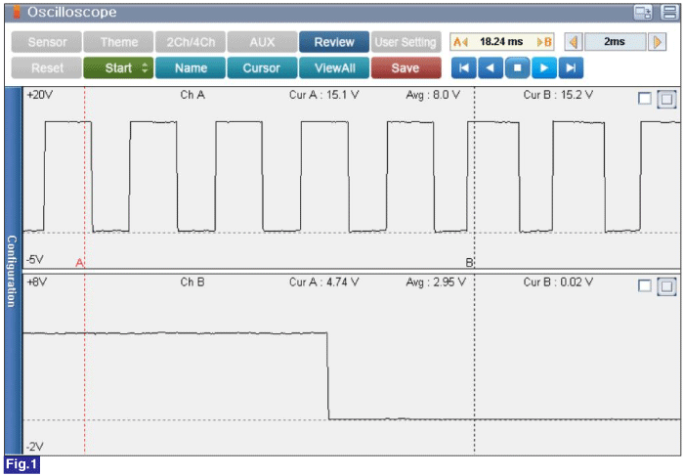Decrease time base with left orange arrow
This screenshot has width=684, height=476.
(574, 42)
